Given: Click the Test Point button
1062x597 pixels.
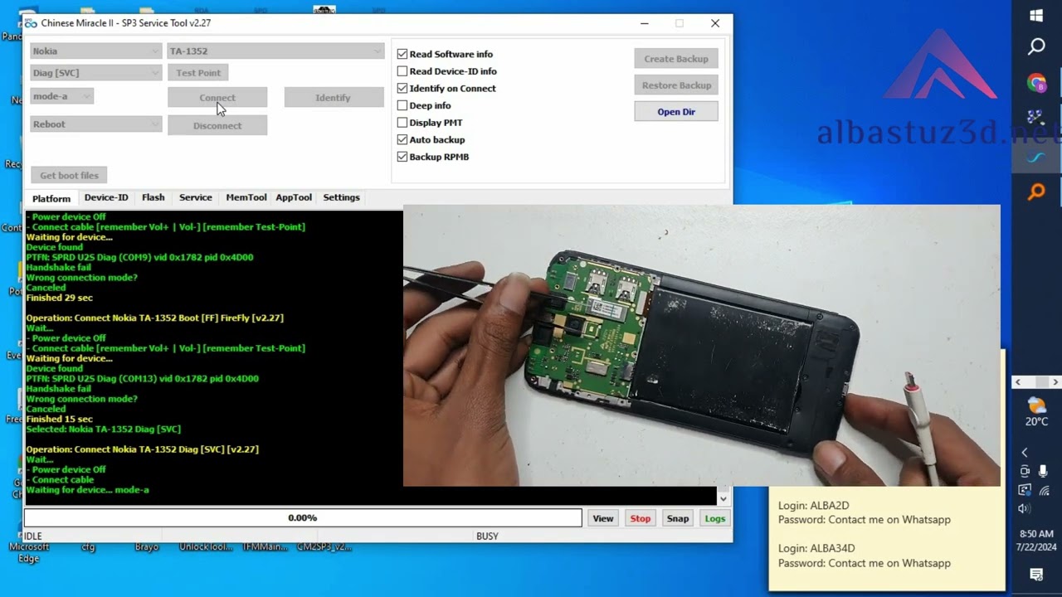Looking at the screenshot, I should tap(198, 73).
